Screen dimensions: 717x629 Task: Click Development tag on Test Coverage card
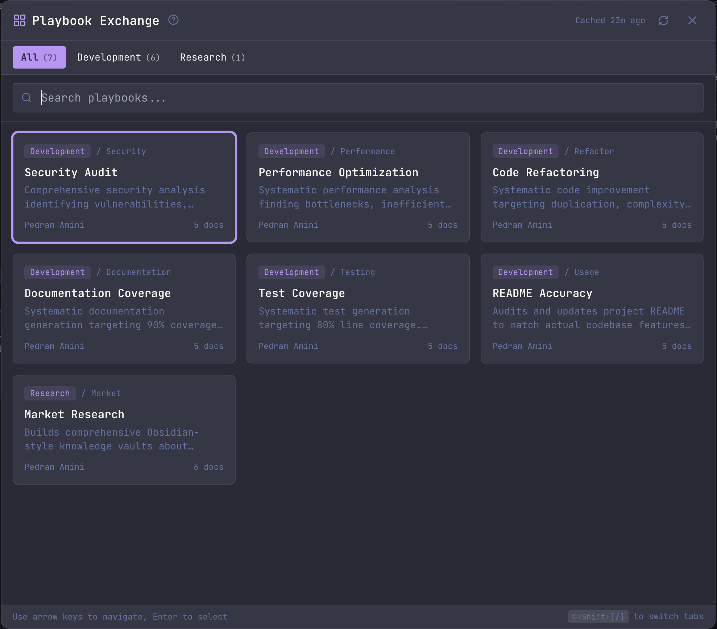291,272
